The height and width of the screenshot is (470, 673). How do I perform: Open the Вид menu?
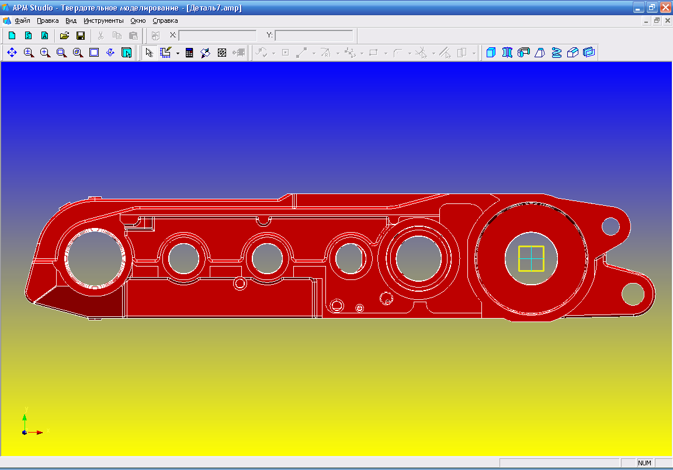click(71, 20)
